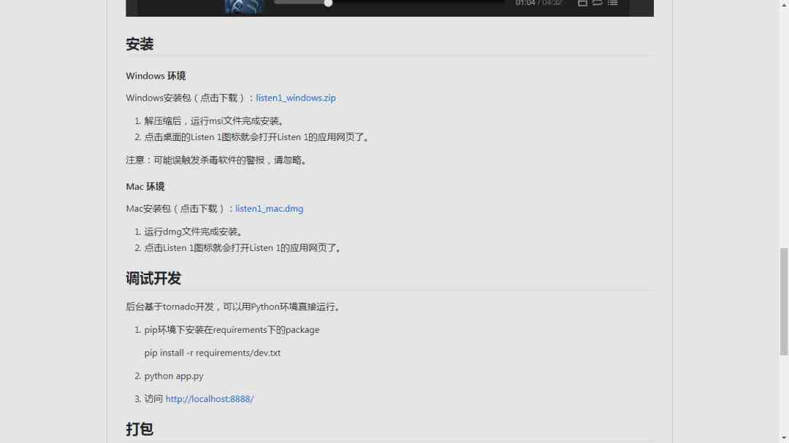Move the player progress slider knob
789x443 pixels.
click(328, 3)
